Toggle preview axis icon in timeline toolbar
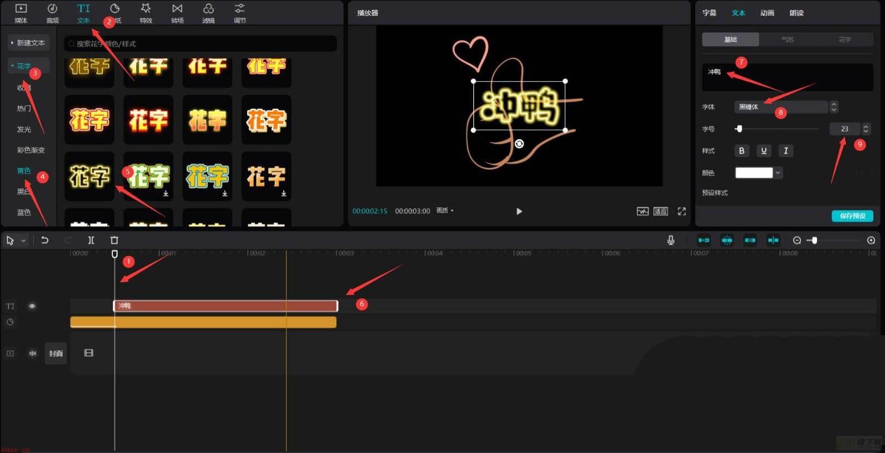Screen dimensions: 885x453 coord(773,240)
